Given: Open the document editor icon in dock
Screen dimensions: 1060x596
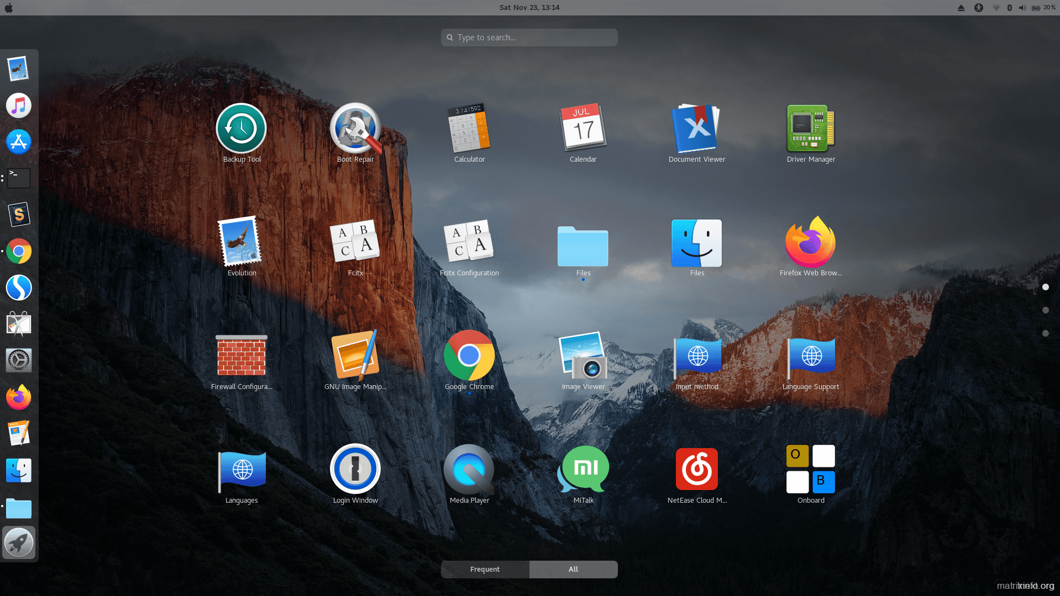Looking at the screenshot, I should [18, 434].
